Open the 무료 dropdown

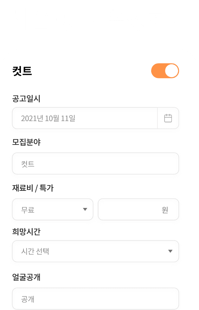click(x=53, y=210)
